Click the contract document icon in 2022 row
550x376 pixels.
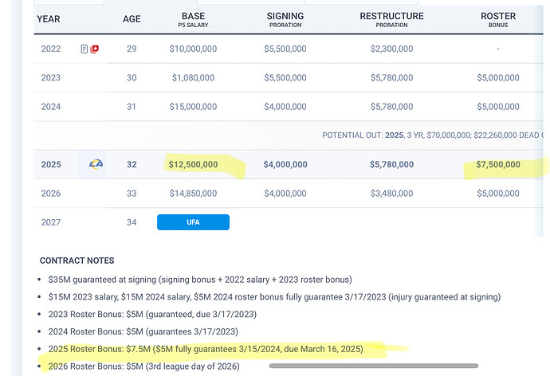point(84,49)
